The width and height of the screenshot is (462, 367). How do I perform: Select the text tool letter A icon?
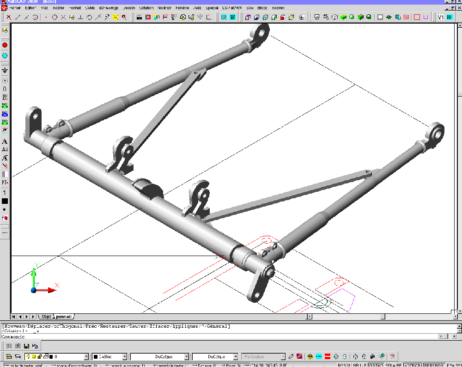(5, 141)
